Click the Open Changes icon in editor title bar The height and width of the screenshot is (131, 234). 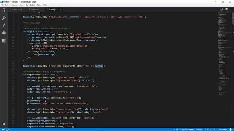pos(222,9)
